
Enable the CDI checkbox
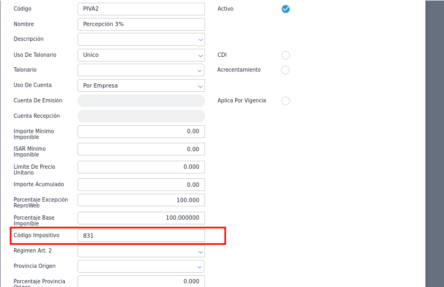[x=286, y=55]
